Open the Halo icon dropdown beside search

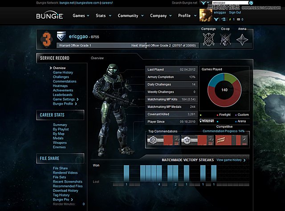click(205, 3)
